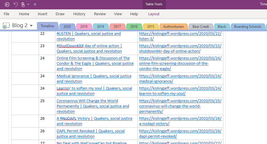The width and height of the screenshot is (267, 144).
Task: Switch to the 2020 section tab
Action: [x=67, y=27]
